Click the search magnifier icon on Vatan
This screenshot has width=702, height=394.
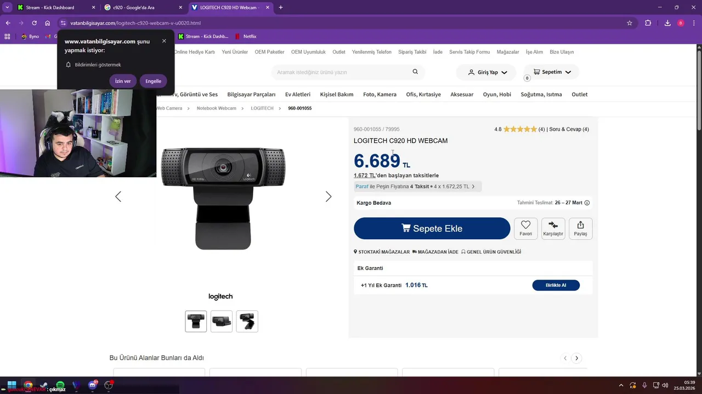415,72
